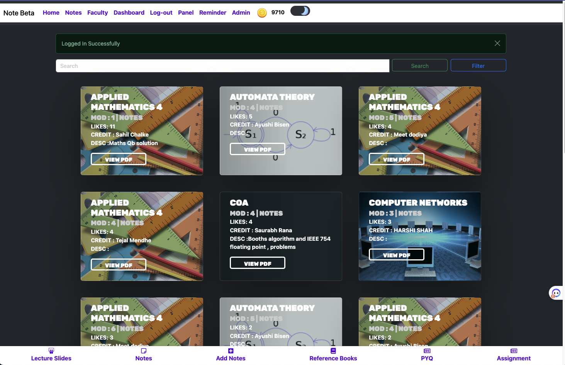The width and height of the screenshot is (565, 365).
Task: View PDF for Automata Theory Mod 4
Action: [x=258, y=149]
